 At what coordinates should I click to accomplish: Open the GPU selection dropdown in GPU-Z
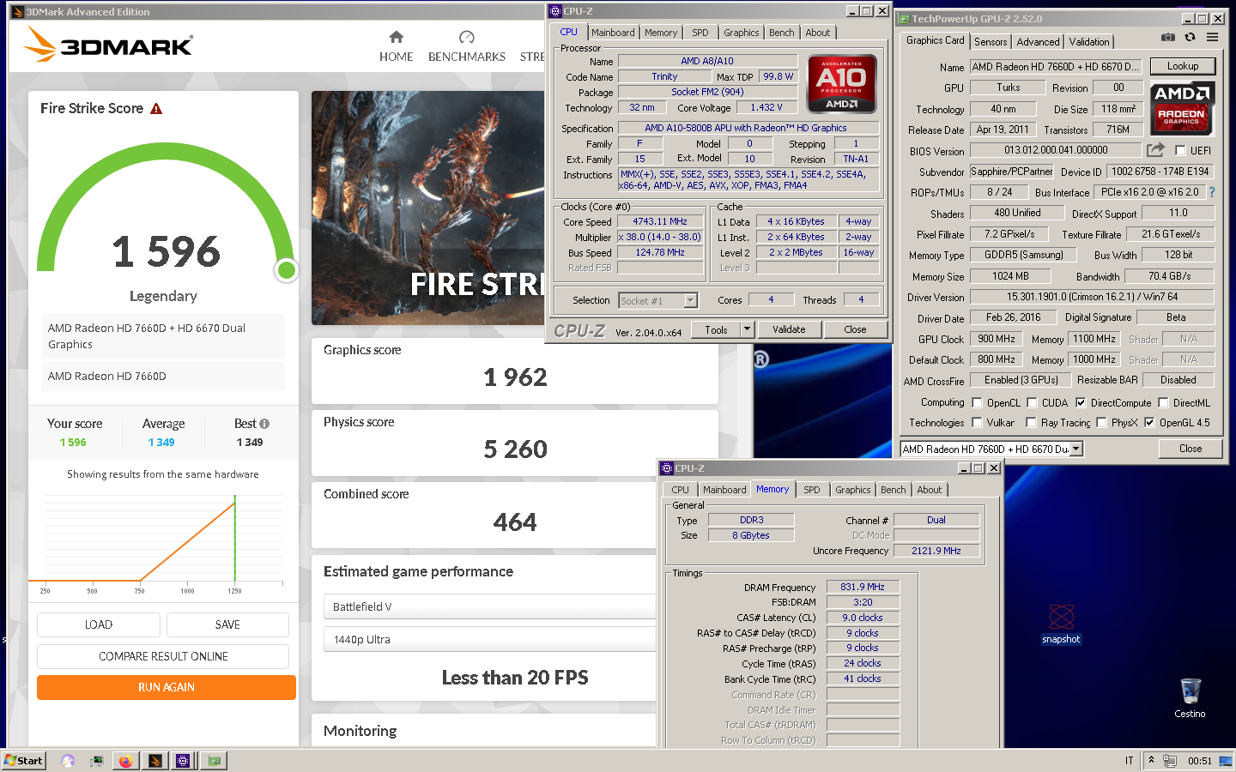pyautogui.click(x=1076, y=449)
